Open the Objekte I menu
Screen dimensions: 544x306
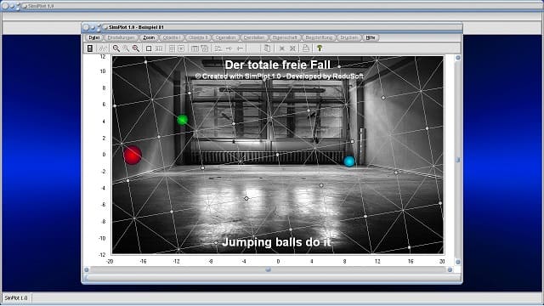point(172,37)
